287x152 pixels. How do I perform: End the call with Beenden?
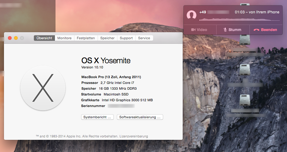tap(266, 30)
